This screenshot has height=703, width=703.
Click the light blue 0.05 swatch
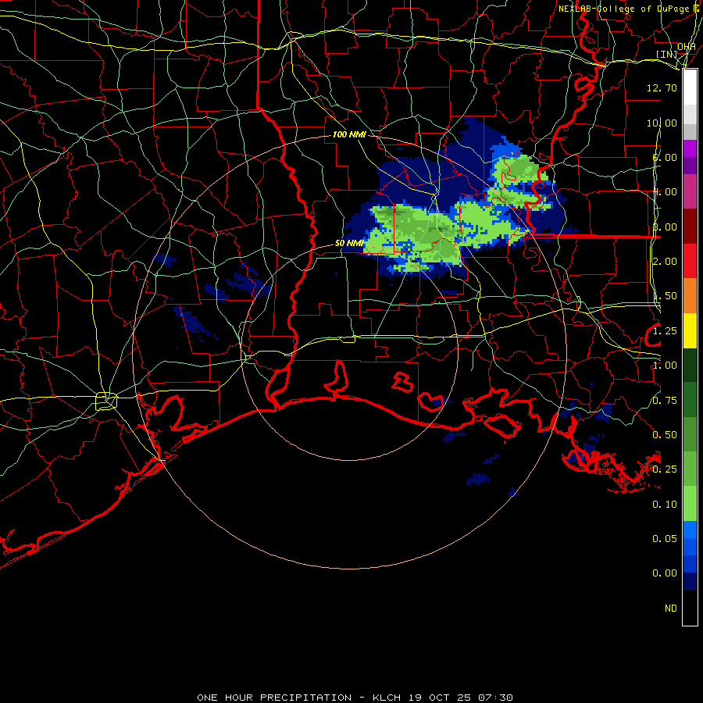pos(690,530)
